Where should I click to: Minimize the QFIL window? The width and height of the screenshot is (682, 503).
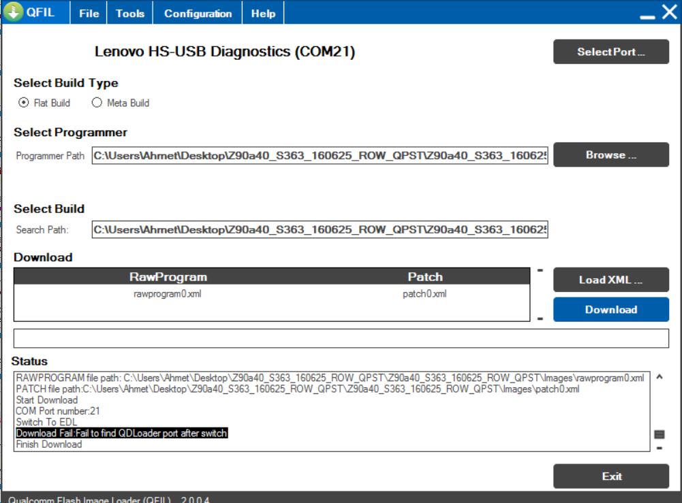click(x=647, y=17)
